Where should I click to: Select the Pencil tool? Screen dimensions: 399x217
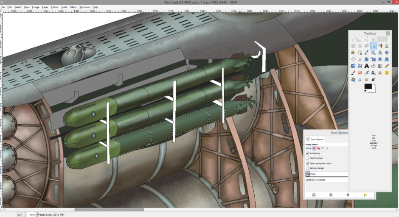tap(387, 66)
